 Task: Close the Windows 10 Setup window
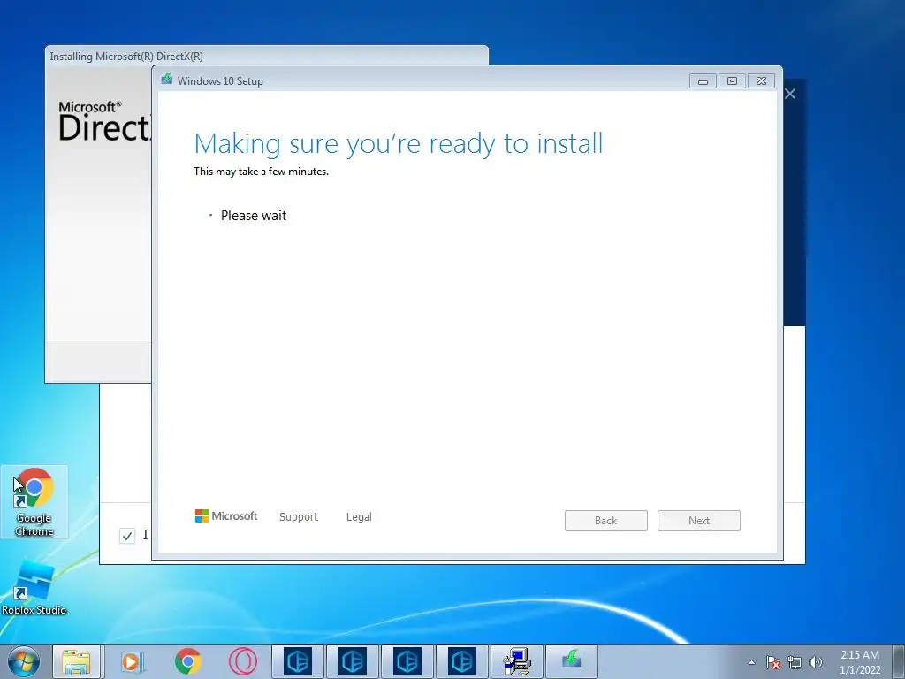(x=761, y=80)
